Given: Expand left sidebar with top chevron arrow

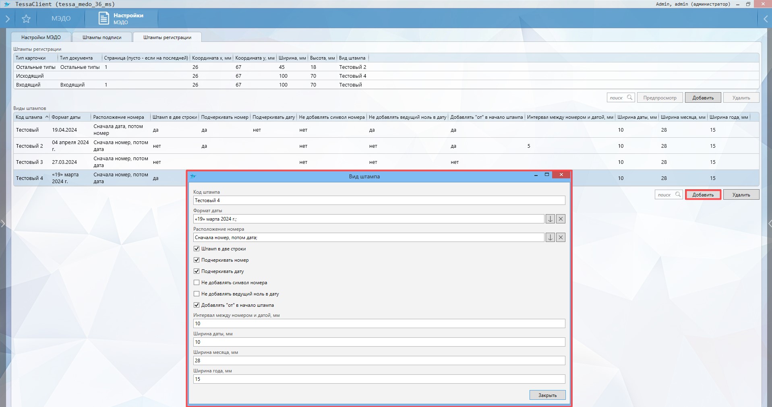Looking at the screenshot, I should pyautogui.click(x=7, y=19).
